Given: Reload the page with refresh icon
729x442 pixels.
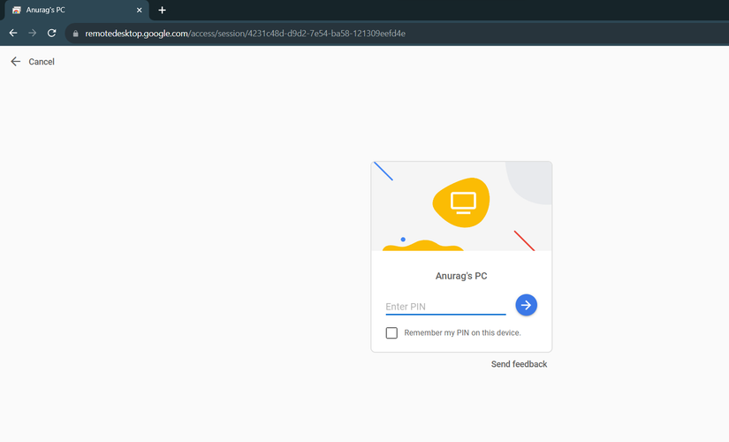Looking at the screenshot, I should [x=51, y=33].
